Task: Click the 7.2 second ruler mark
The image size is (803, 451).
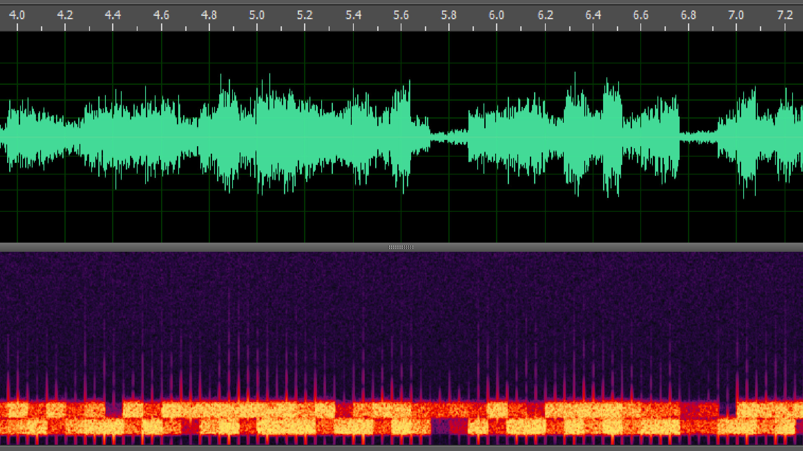Action: tap(785, 15)
